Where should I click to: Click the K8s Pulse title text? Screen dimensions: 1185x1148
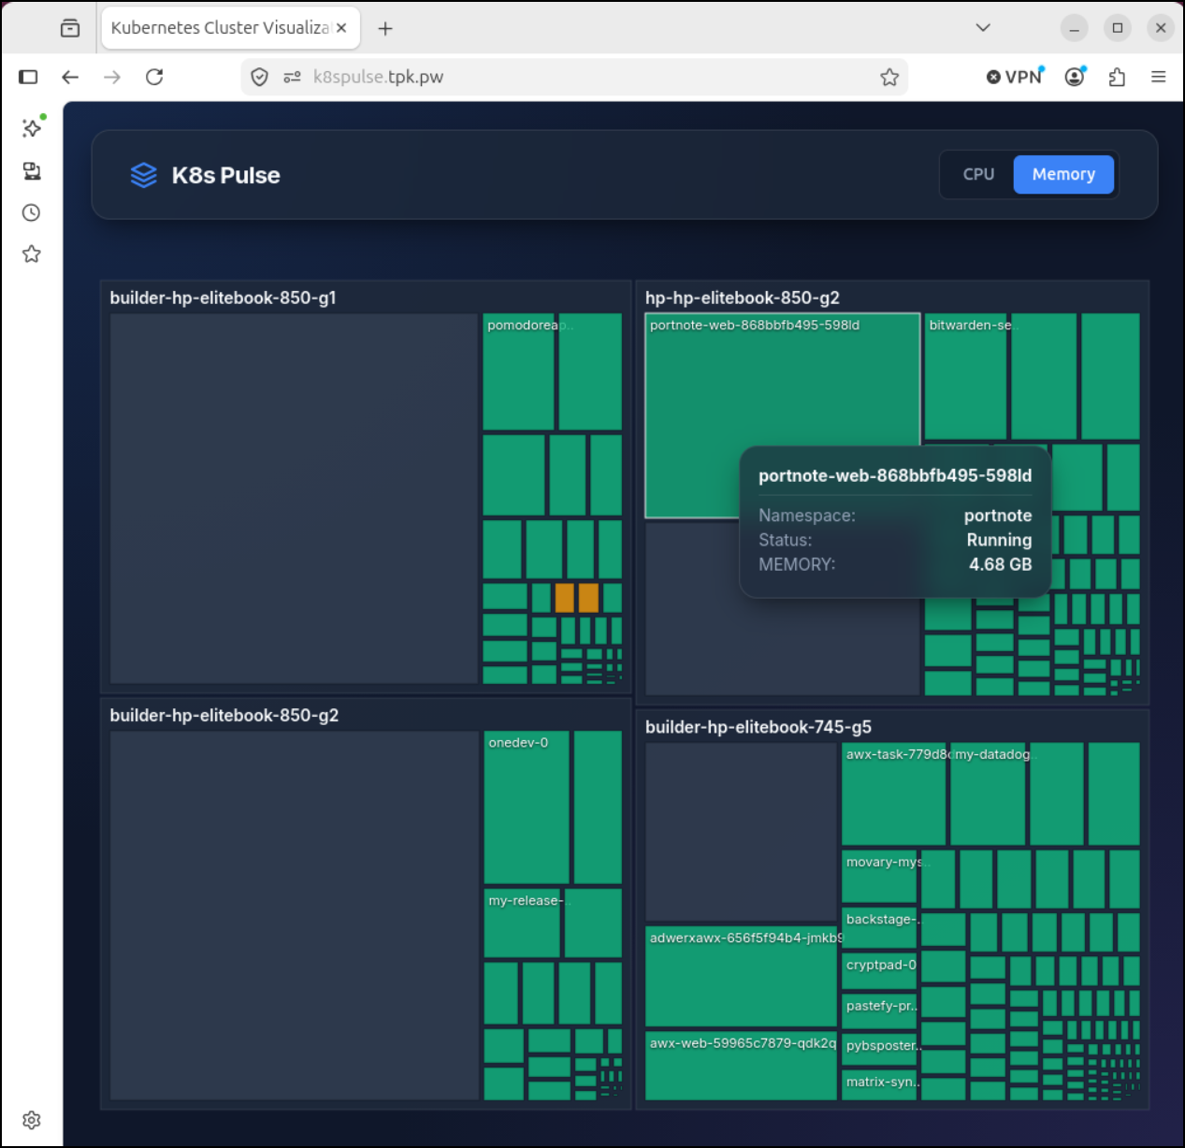coord(225,175)
